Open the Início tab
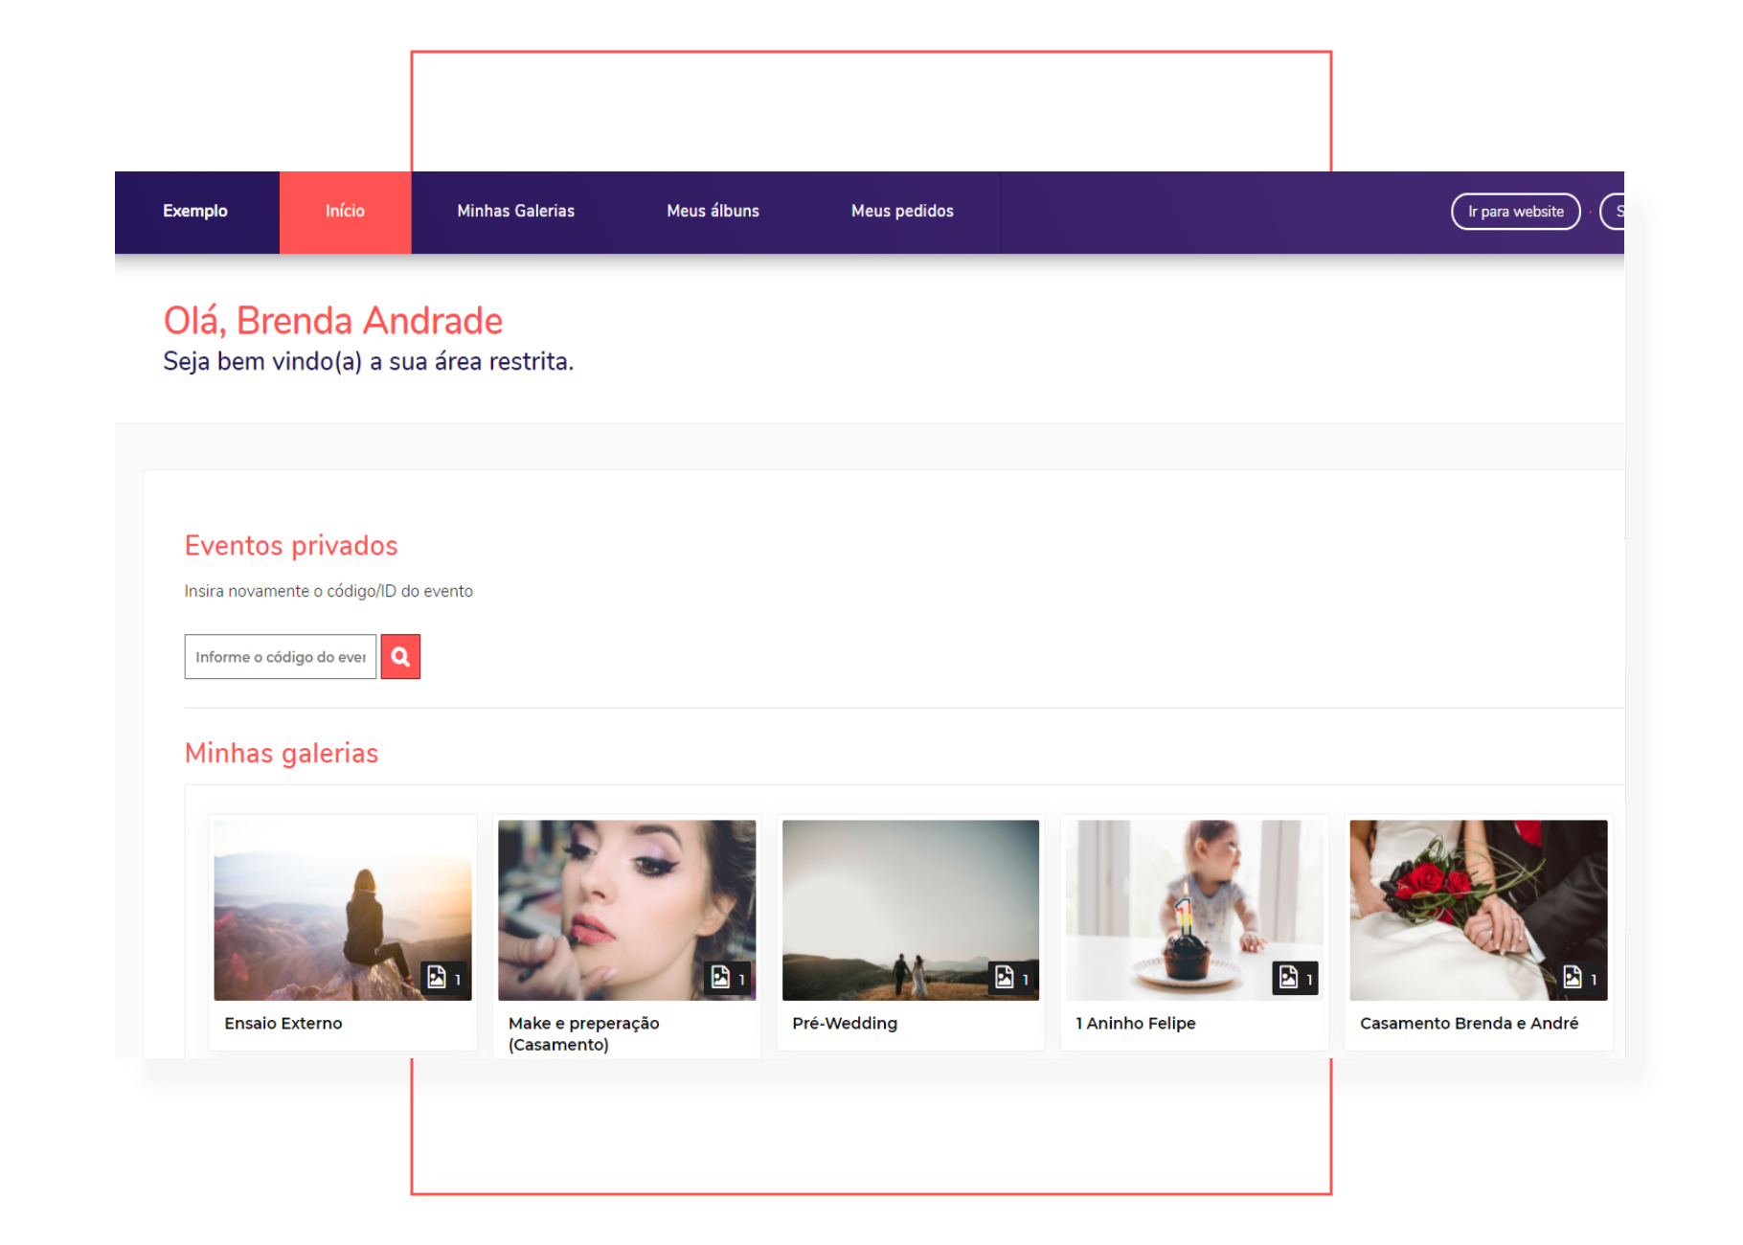 pos(345,212)
